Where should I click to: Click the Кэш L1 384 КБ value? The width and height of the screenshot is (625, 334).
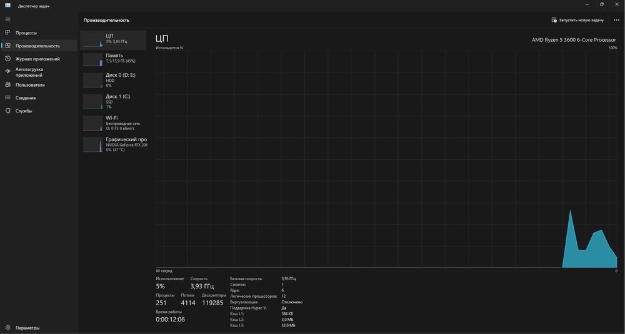287,313
